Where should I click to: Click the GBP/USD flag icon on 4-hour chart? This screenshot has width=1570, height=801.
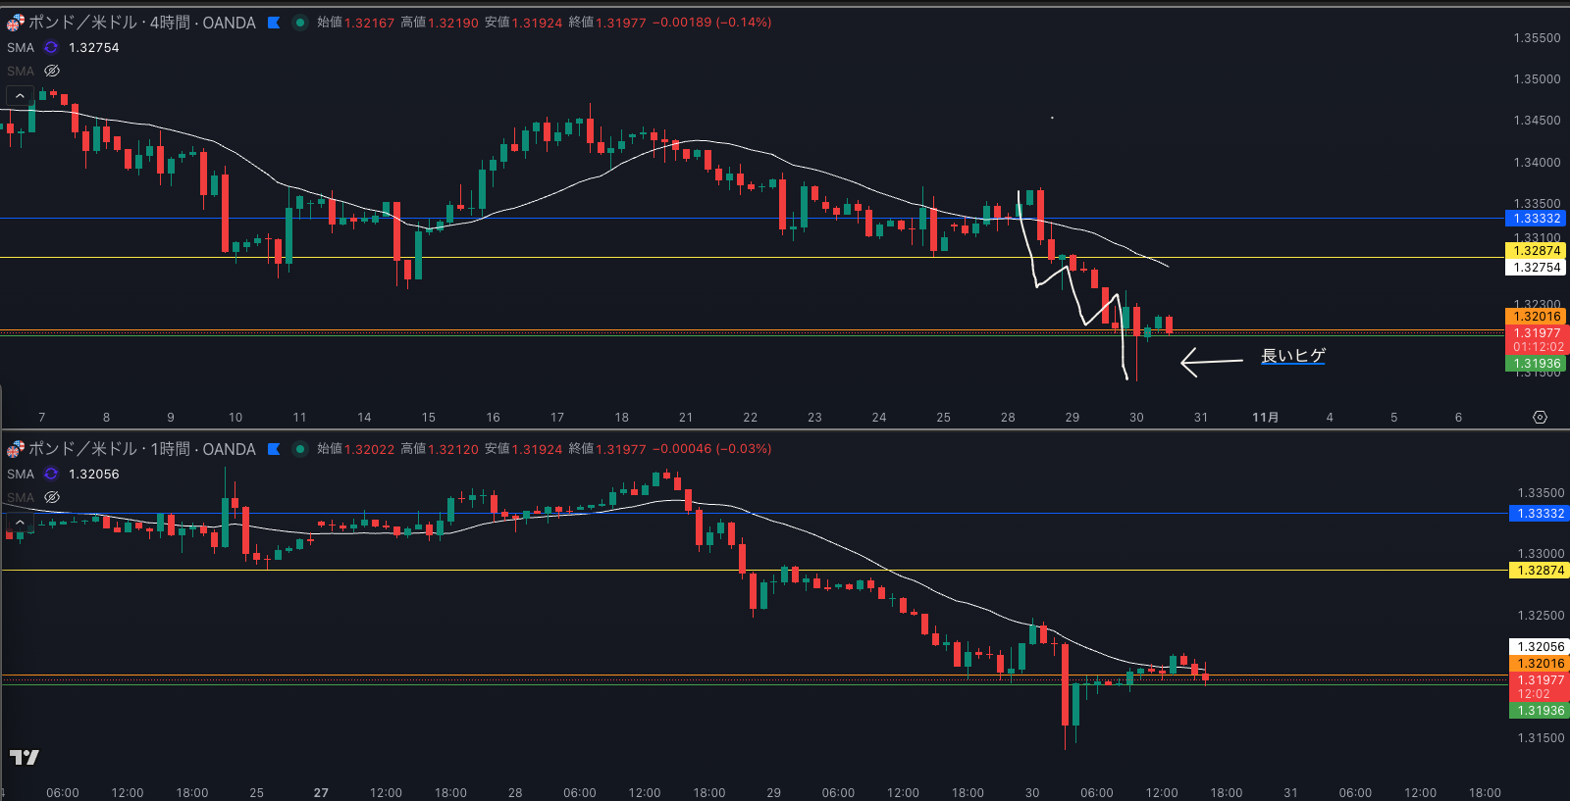click(15, 23)
